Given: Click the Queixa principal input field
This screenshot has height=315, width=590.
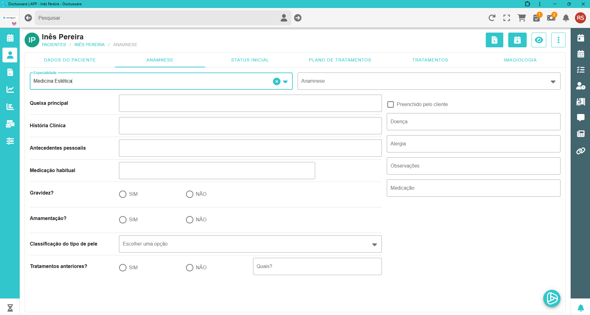Looking at the screenshot, I should [x=250, y=103].
